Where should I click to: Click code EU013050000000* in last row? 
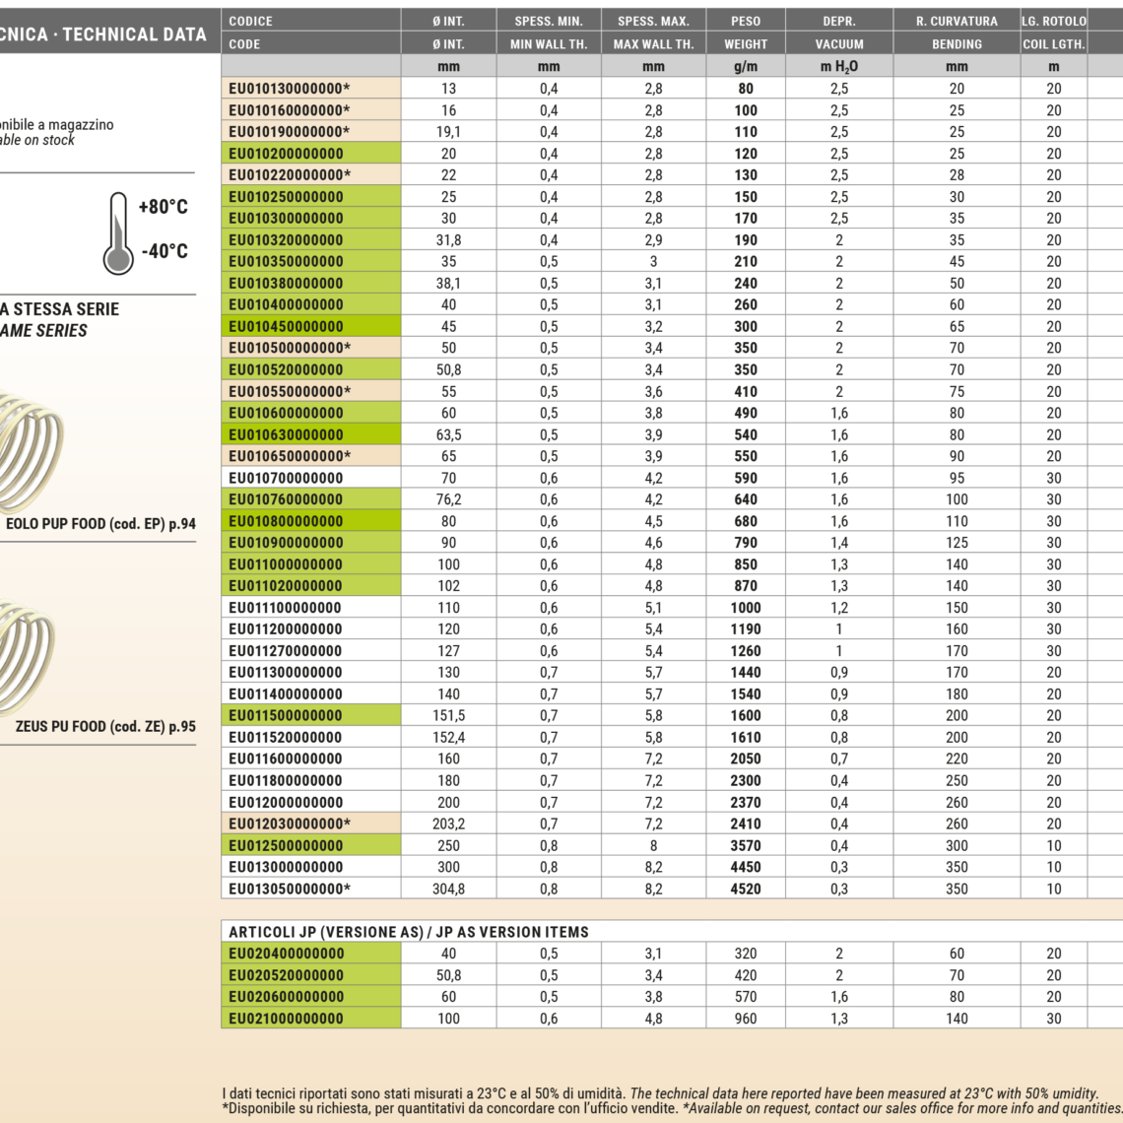tap(289, 889)
